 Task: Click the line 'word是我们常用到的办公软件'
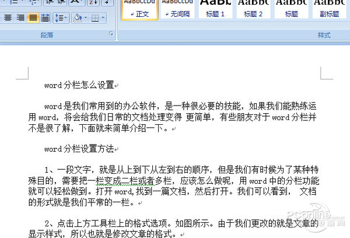pyautogui.click(x=180, y=106)
